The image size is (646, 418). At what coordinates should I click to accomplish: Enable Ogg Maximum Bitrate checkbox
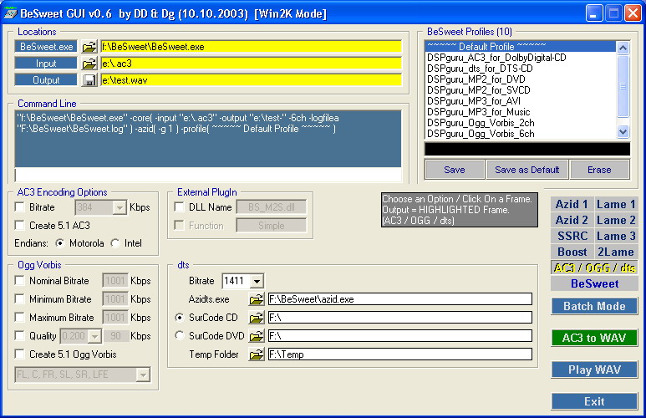[19, 317]
